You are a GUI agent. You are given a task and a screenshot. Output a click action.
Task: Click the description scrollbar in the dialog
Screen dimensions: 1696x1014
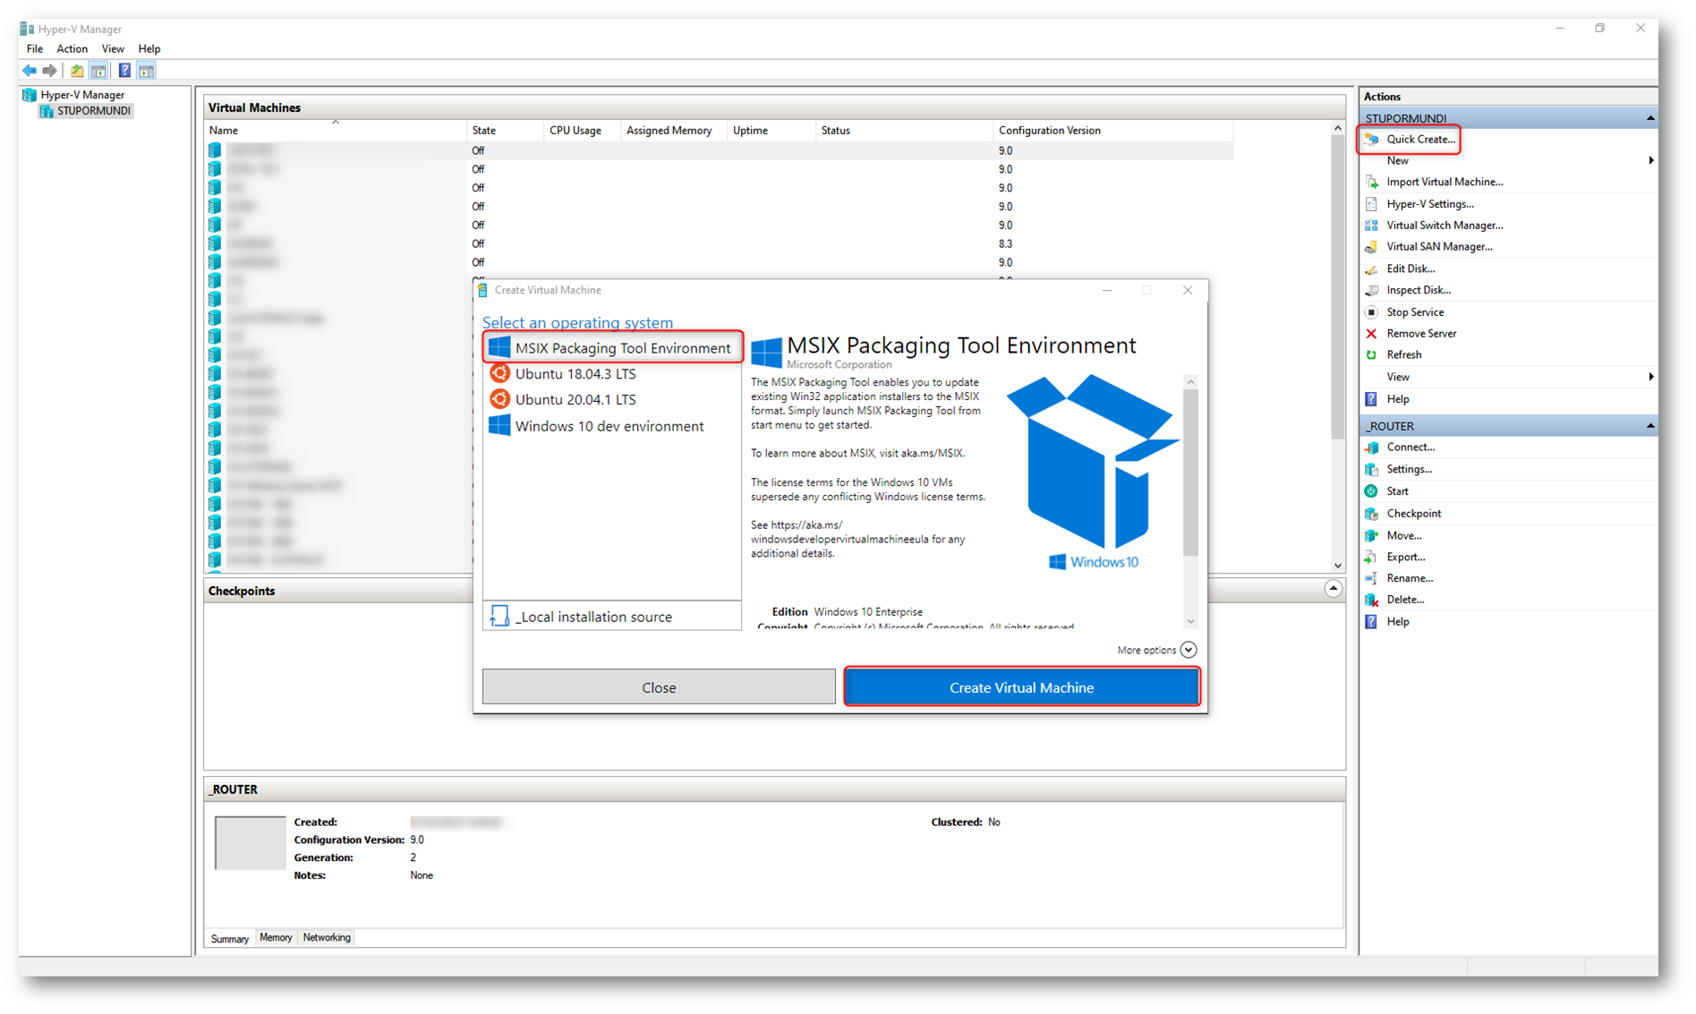[x=1190, y=473]
